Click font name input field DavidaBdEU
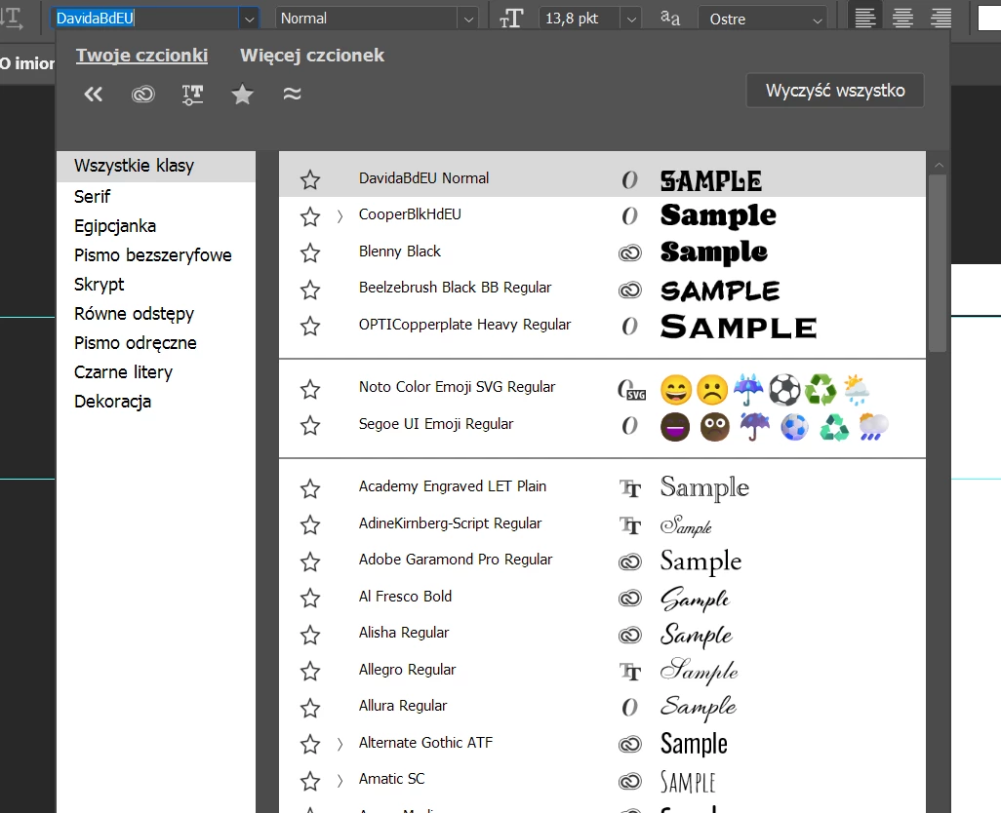Screen dimensions: 1001x813 coord(145,19)
